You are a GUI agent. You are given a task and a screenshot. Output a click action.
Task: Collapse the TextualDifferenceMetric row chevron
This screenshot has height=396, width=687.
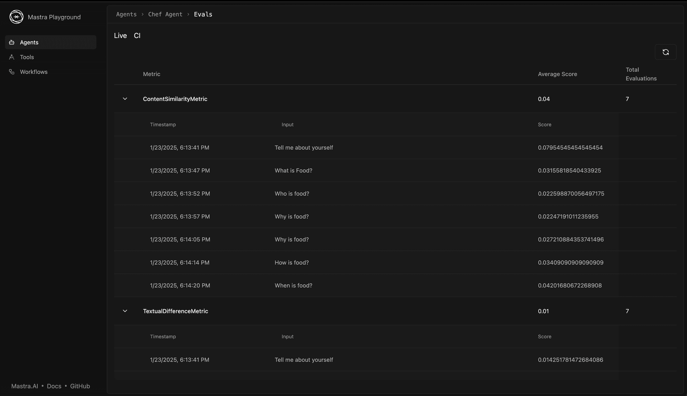coord(125,311)
